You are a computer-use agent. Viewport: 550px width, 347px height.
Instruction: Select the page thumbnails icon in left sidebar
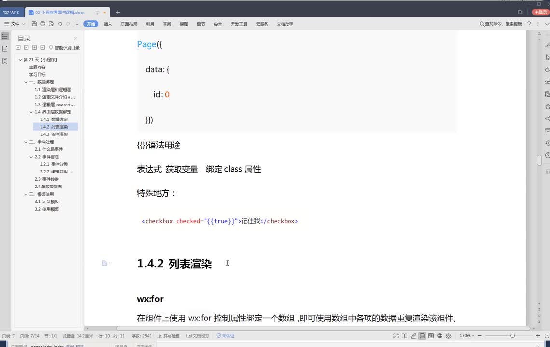tap(5, 48)
